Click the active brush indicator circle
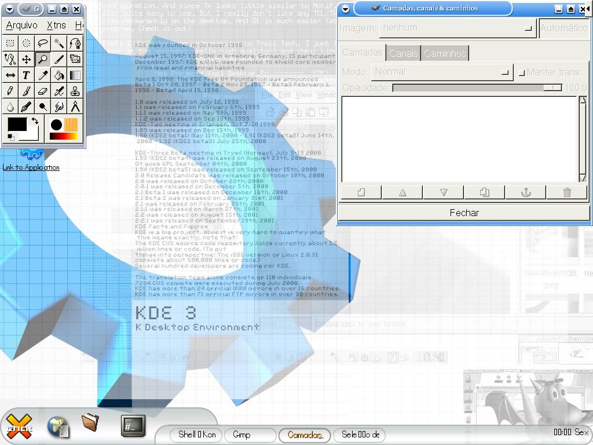The width and height of the screenshot is (593, 445). (x=56, y=125)
